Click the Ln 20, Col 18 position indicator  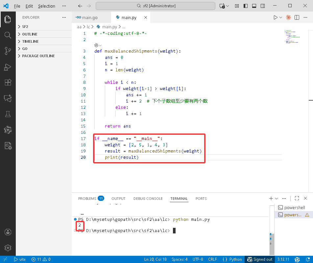coord(155,259)
